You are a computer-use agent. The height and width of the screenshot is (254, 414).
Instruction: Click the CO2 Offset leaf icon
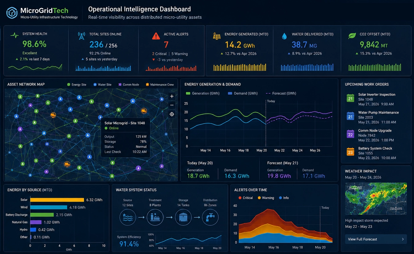[x=352, y=36]
